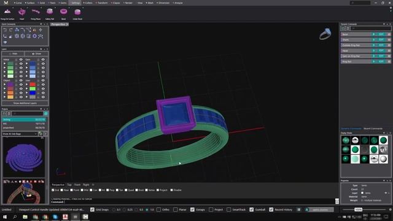Click the MatrixGold logo icon
393x221 pixels.
click(x=6, y=2)
